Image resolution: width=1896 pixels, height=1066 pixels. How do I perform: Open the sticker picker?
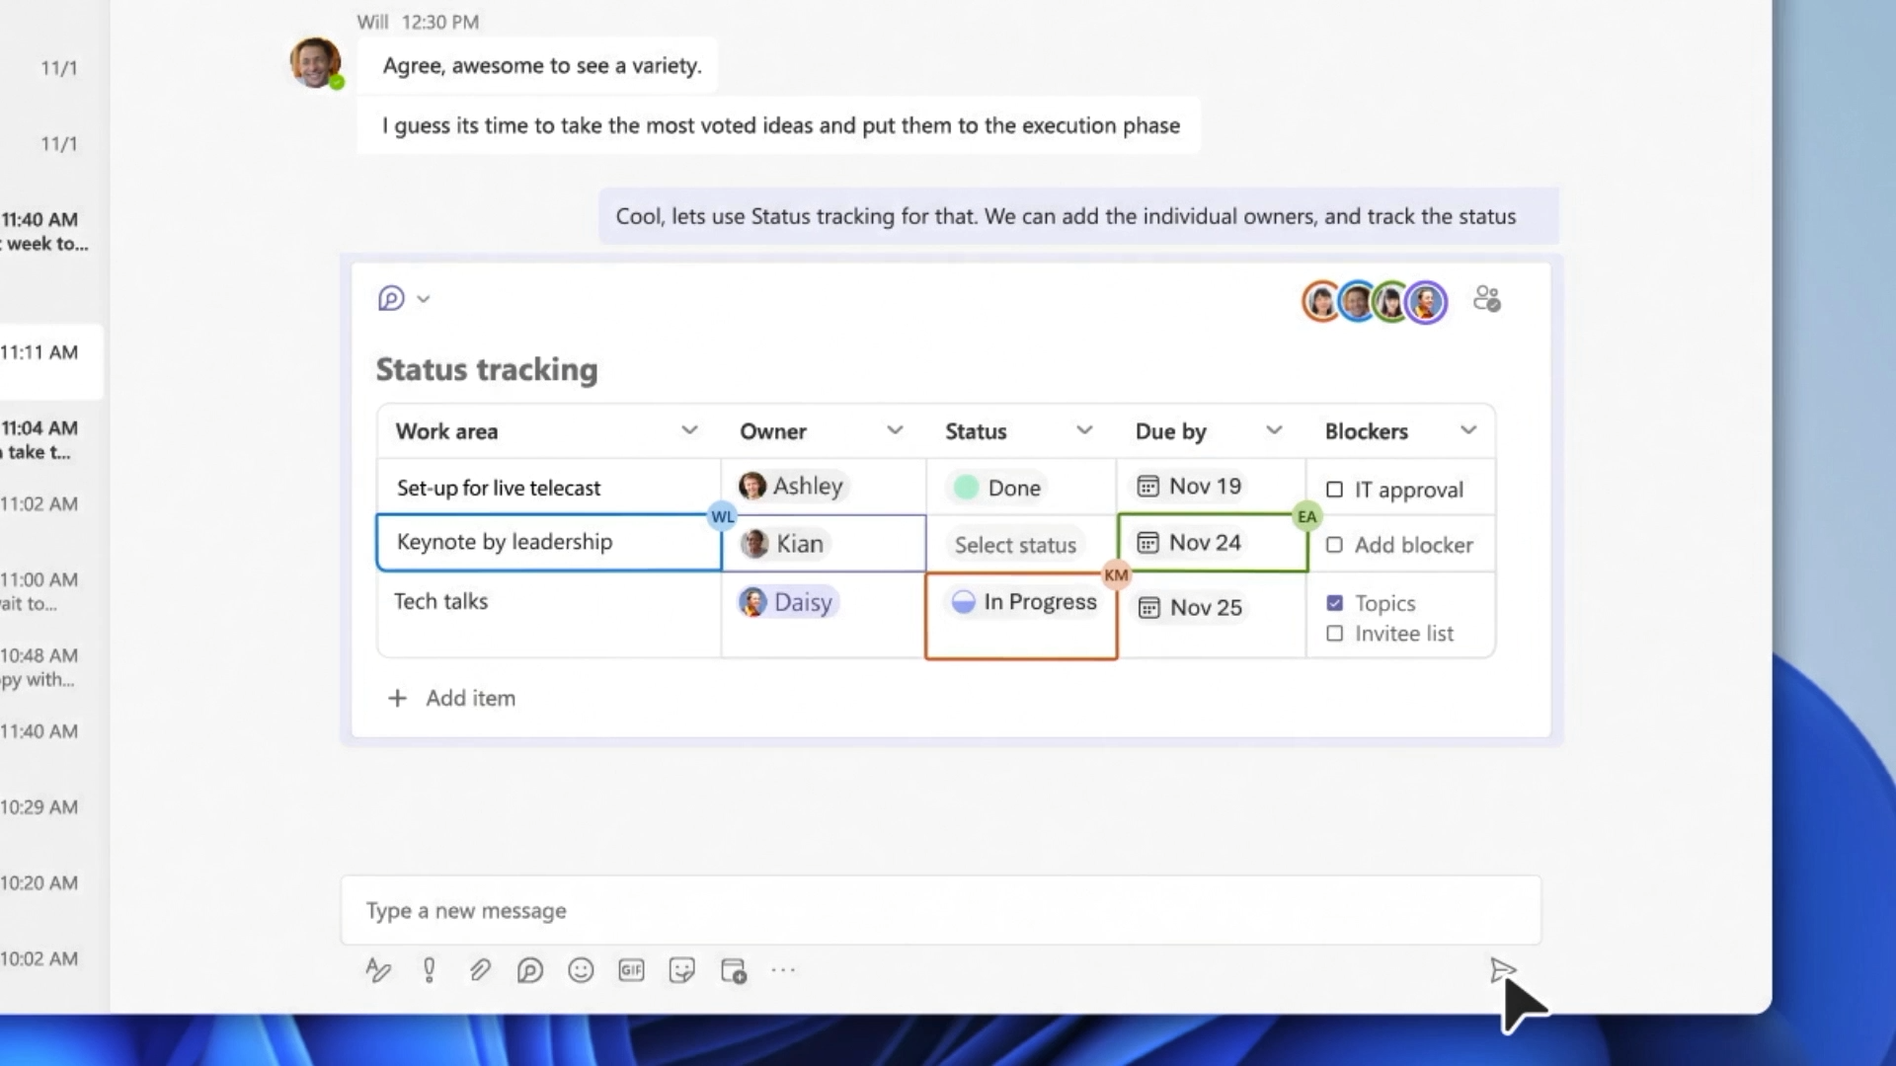(682, 970)
